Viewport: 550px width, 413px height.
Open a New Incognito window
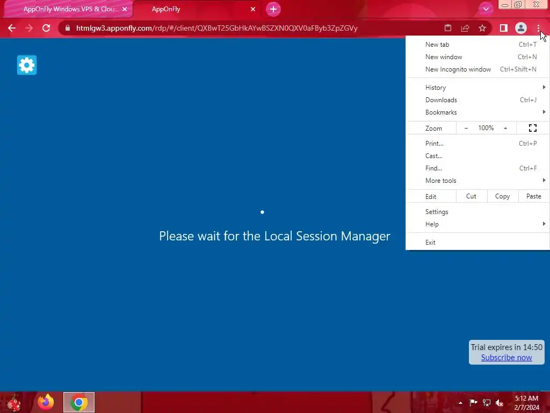click(x=477, y=69)
